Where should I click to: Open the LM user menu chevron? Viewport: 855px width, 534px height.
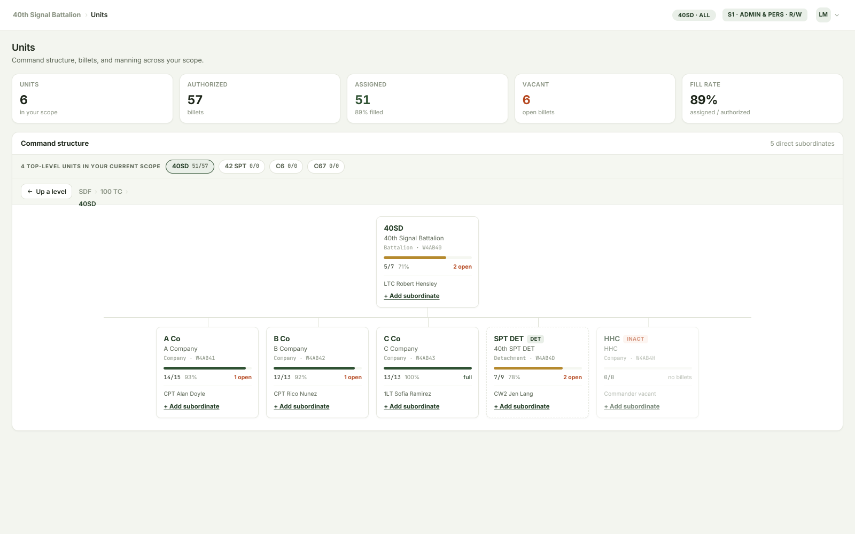point(837,15)
